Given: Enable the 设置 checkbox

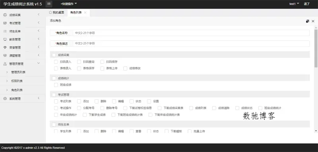Looking at the screenshot, I should coord(149,101).
